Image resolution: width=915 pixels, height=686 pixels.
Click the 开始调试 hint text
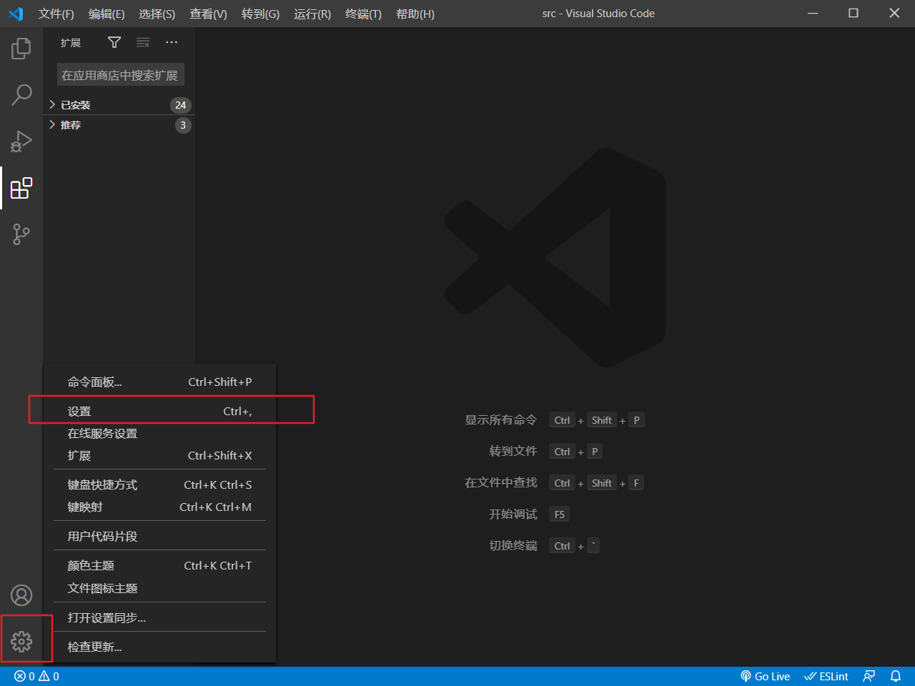513,514
